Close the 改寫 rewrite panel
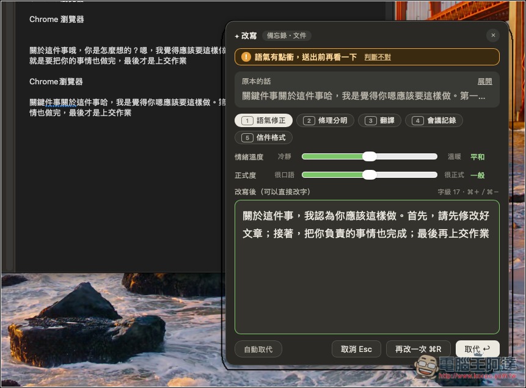The height and width of the screenshot is (388, 526). 493,35
